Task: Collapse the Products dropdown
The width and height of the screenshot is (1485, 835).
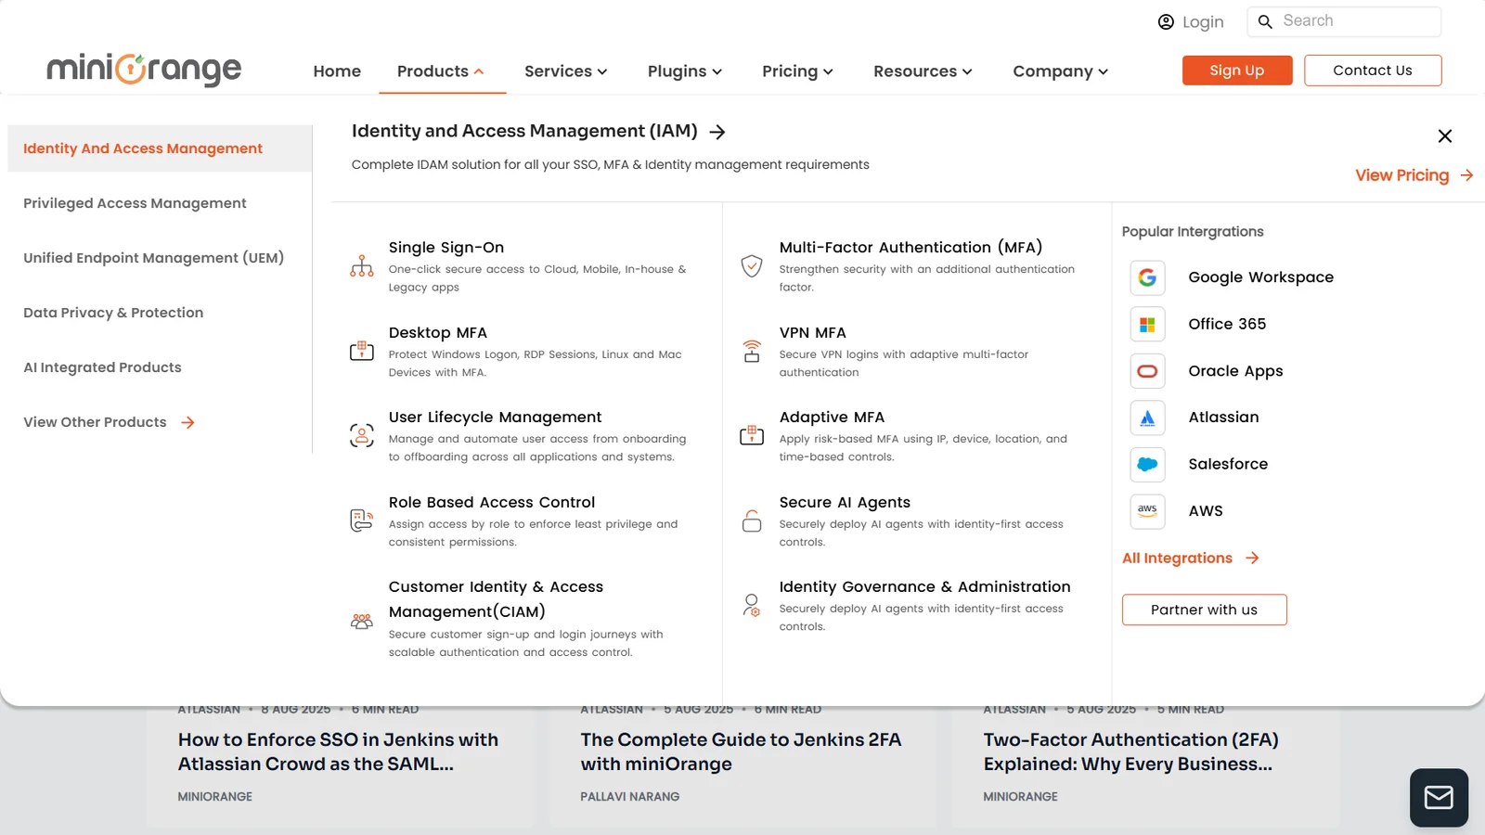Action: click(441, 71)
